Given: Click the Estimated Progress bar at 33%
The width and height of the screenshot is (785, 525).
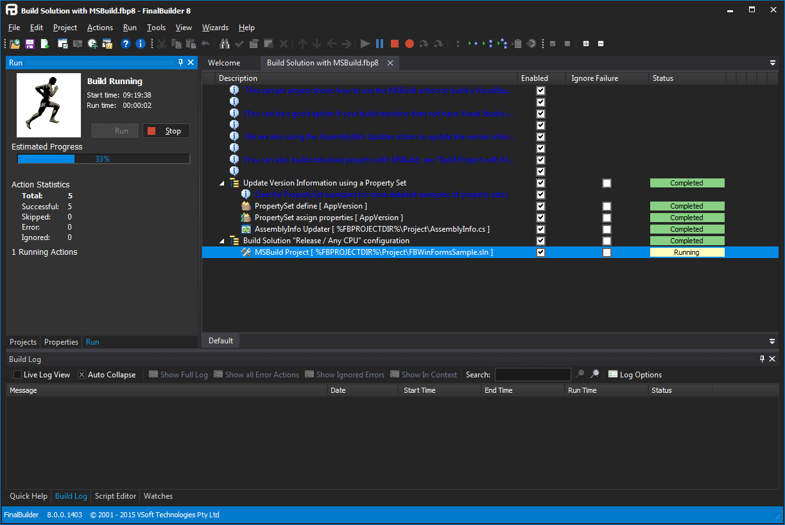Looking at the screenshot, I should pos(103,159).
